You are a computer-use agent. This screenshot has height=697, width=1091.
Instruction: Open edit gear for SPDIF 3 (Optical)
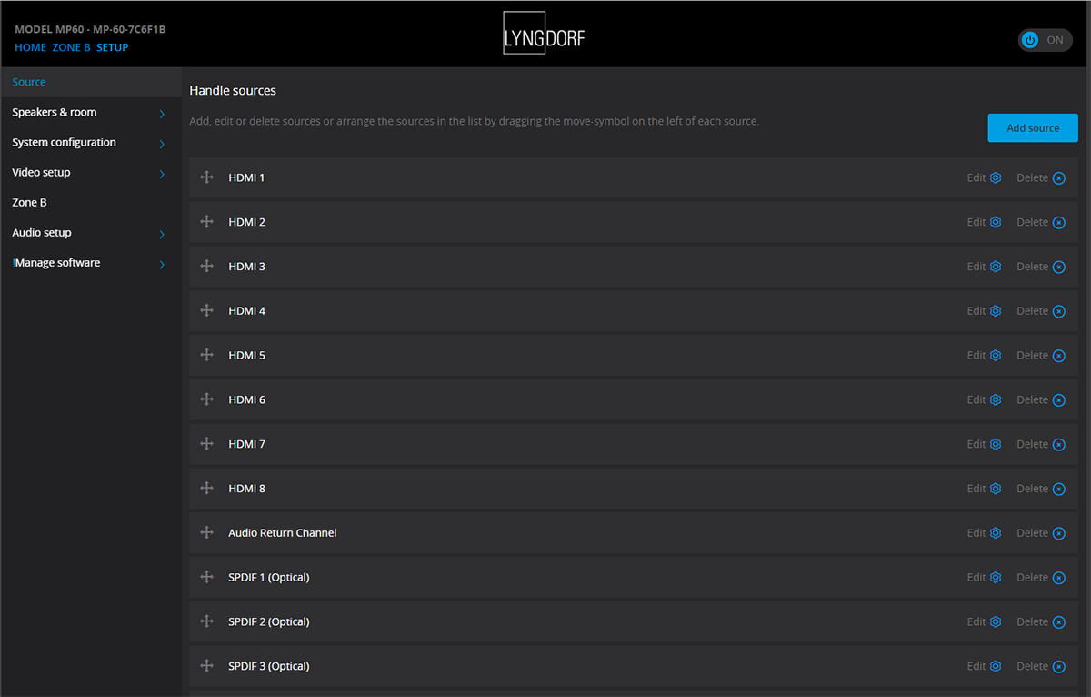996,666
